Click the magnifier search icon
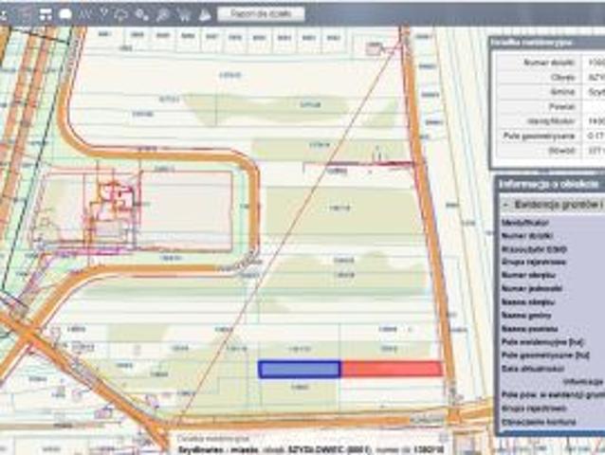 click(x=162, y=14)
